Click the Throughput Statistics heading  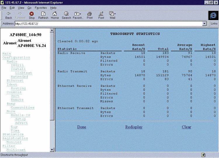[x=135, y=34]
